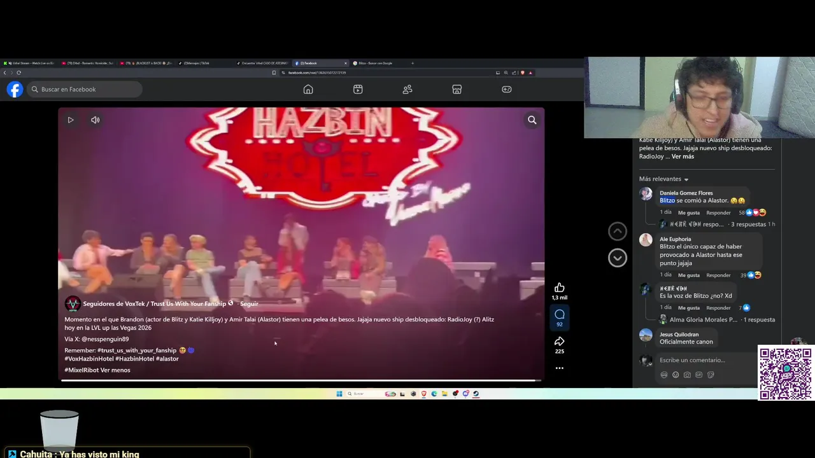Image resolution: width=815 pixels, height=458 pixels.
Task: Mute the reel audio speaker icon
Action: [x=95, y=120]
